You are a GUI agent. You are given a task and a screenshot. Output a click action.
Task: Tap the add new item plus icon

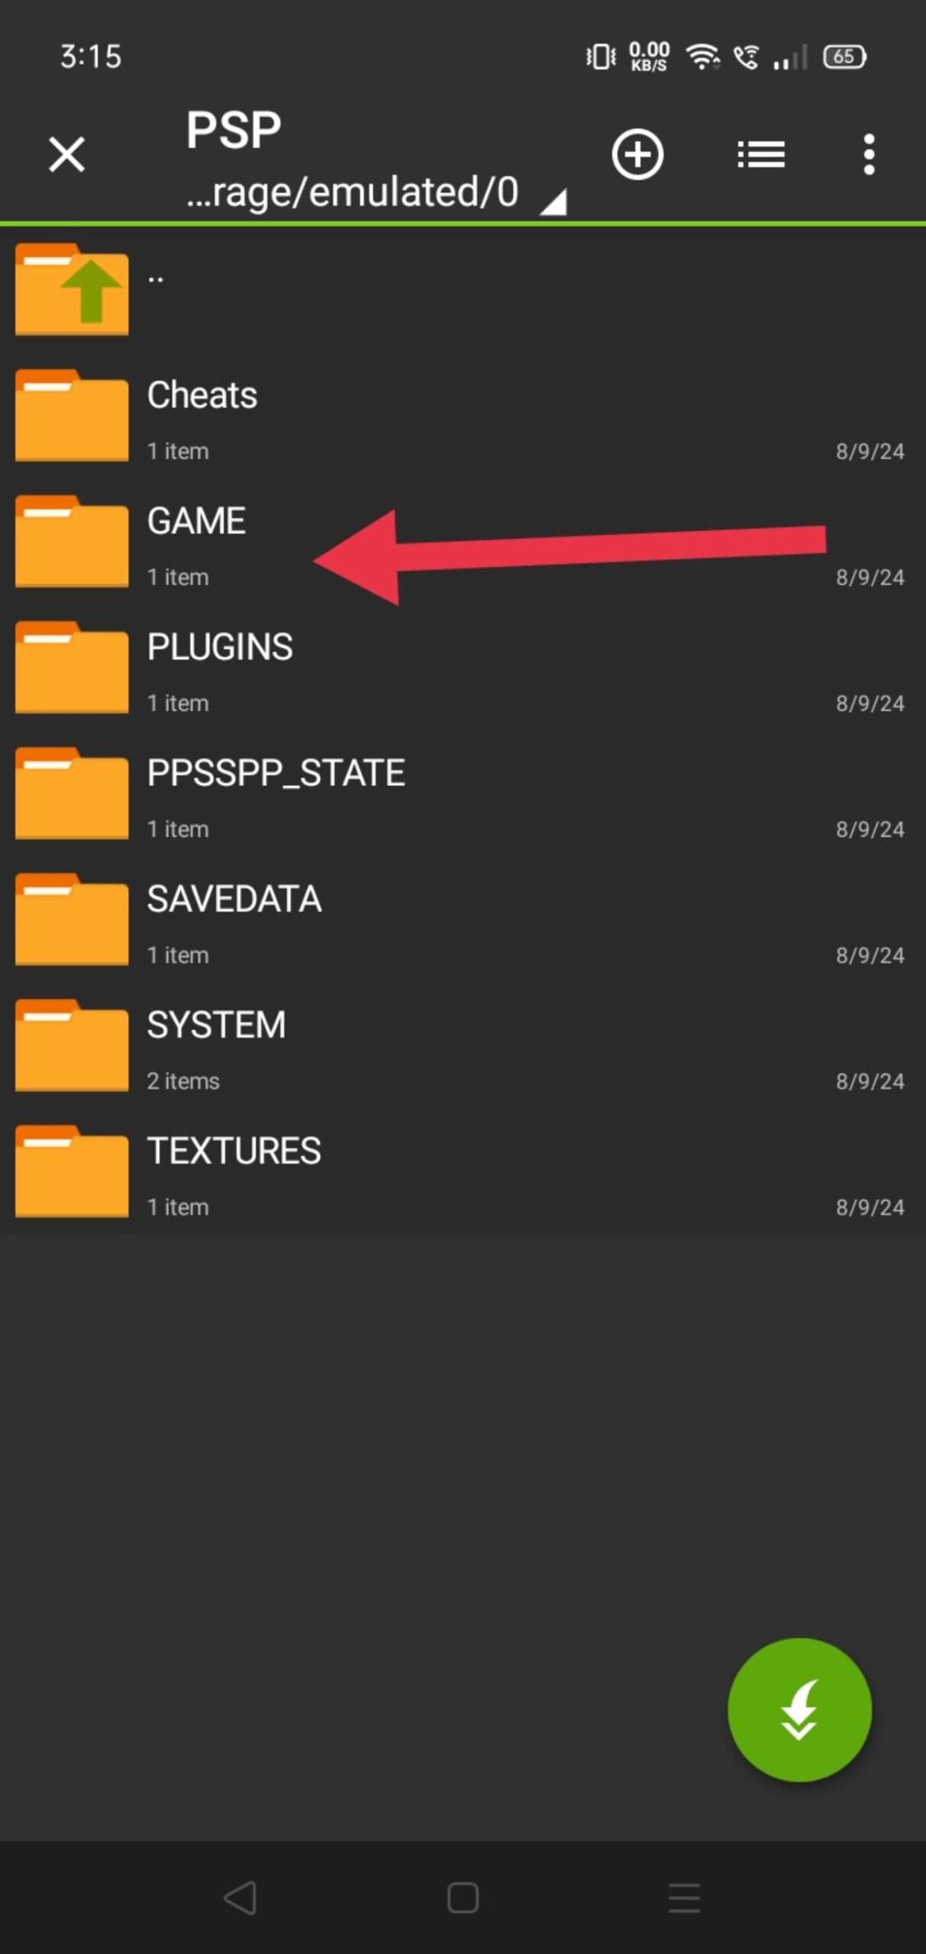pyautogui.click(x=637, y=155)
